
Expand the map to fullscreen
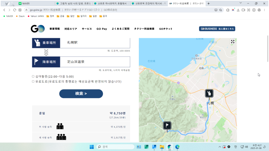pos(233,42)
